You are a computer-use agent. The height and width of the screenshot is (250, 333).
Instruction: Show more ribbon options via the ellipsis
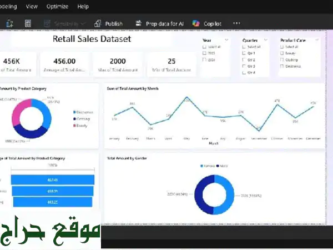pyautogui.click(x=236, y=23)
